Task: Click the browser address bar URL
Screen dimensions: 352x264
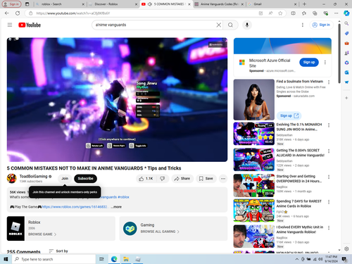Action: point(73,13)
